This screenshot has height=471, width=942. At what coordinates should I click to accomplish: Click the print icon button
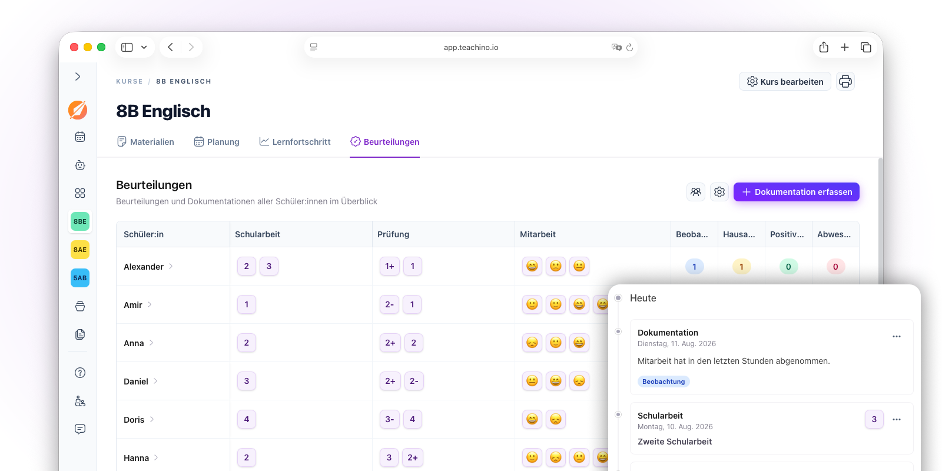(845, 81)
